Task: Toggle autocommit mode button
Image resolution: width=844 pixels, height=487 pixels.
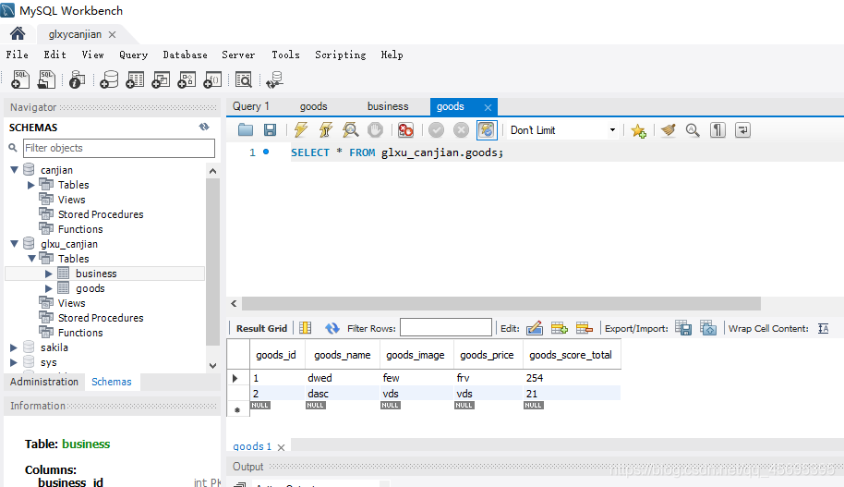Action: click(487, 129)
